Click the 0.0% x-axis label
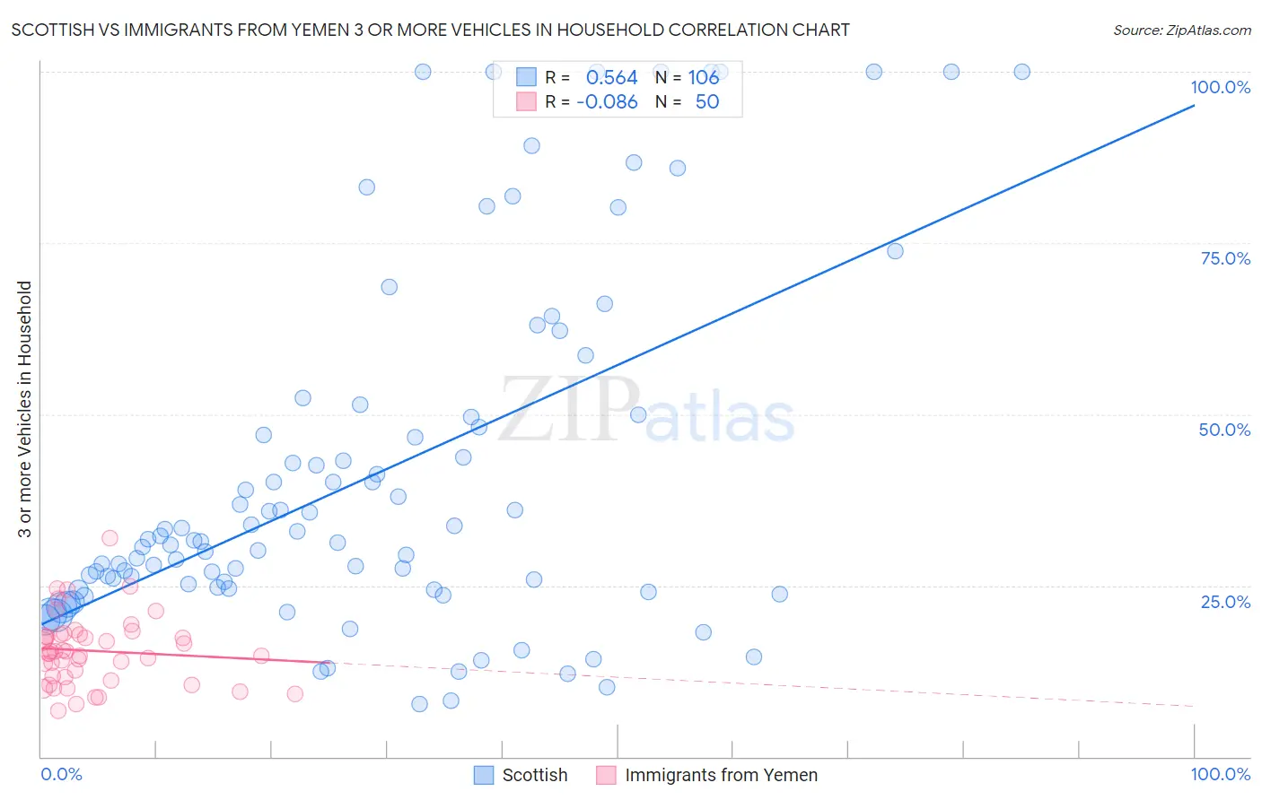This screenshot has height=800, width=1262. click(x=61, y=774)
